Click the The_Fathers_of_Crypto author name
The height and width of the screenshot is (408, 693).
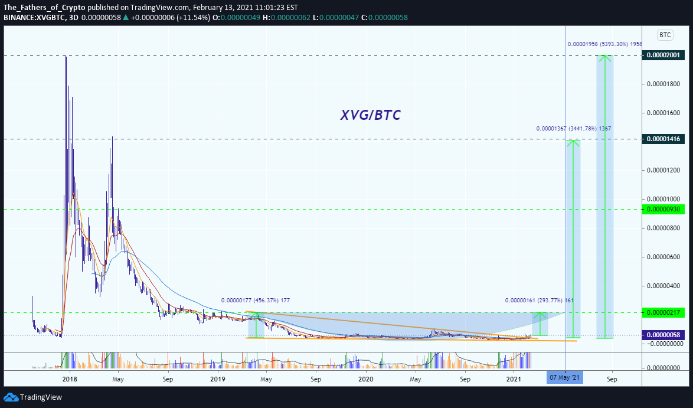point(44,8)
